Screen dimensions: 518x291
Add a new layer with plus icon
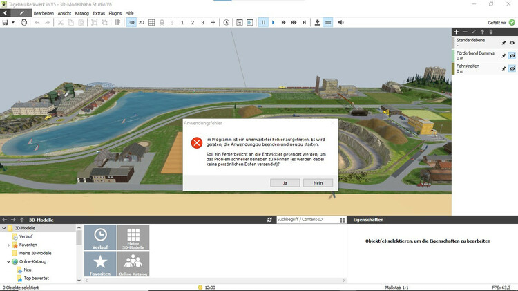(457, 32)
